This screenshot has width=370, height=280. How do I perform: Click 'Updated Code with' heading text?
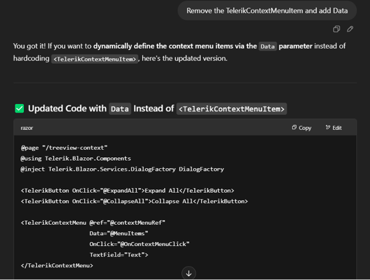click(67, 109)
